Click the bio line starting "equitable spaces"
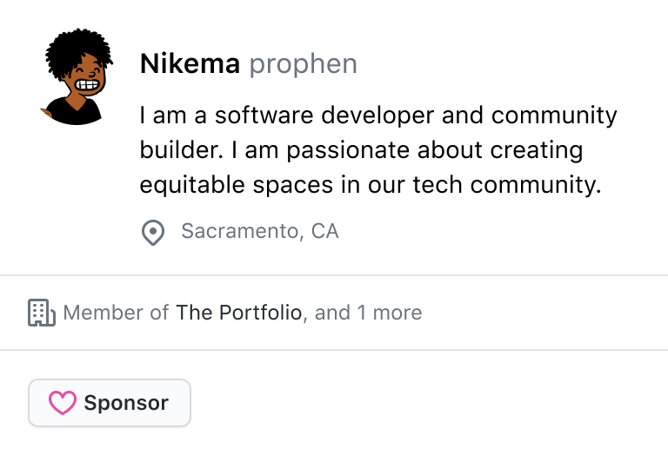This screenshot has height=455, width=668. (x=371, y=185)
